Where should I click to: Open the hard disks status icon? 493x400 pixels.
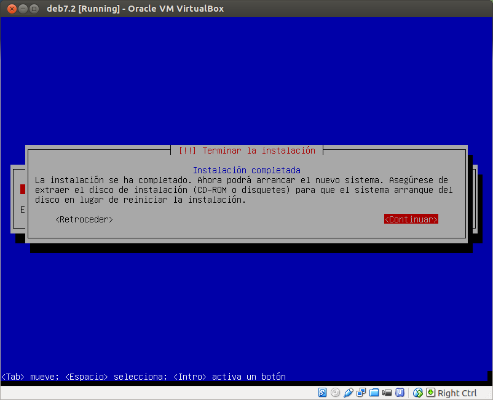tap(321, 393)
